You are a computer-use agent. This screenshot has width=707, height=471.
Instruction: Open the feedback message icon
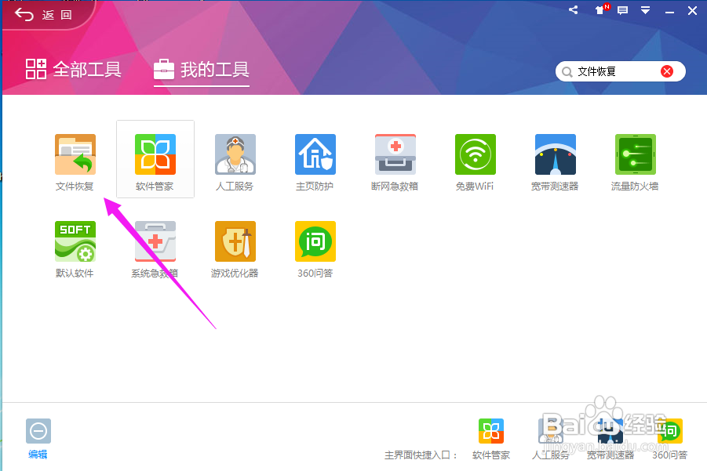tap(623, 10)
